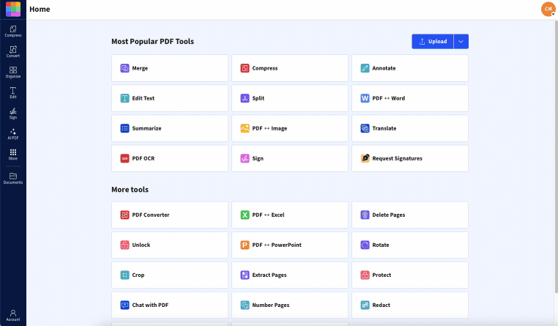Open the Chat with PDF label
Viewport: 558px width, 326px height.
pos(150,305)
